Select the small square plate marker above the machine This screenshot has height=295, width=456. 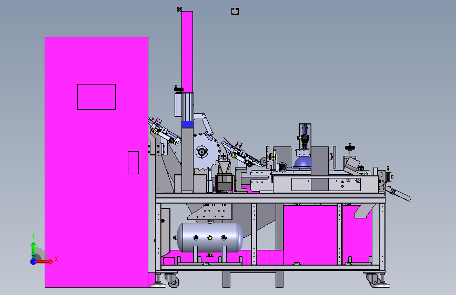pyautogui.click(x=235, y=12)
